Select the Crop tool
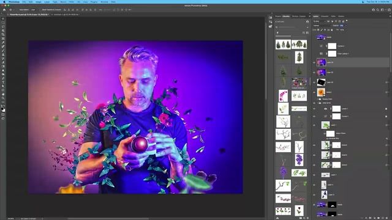 click(x=3, y=35)
